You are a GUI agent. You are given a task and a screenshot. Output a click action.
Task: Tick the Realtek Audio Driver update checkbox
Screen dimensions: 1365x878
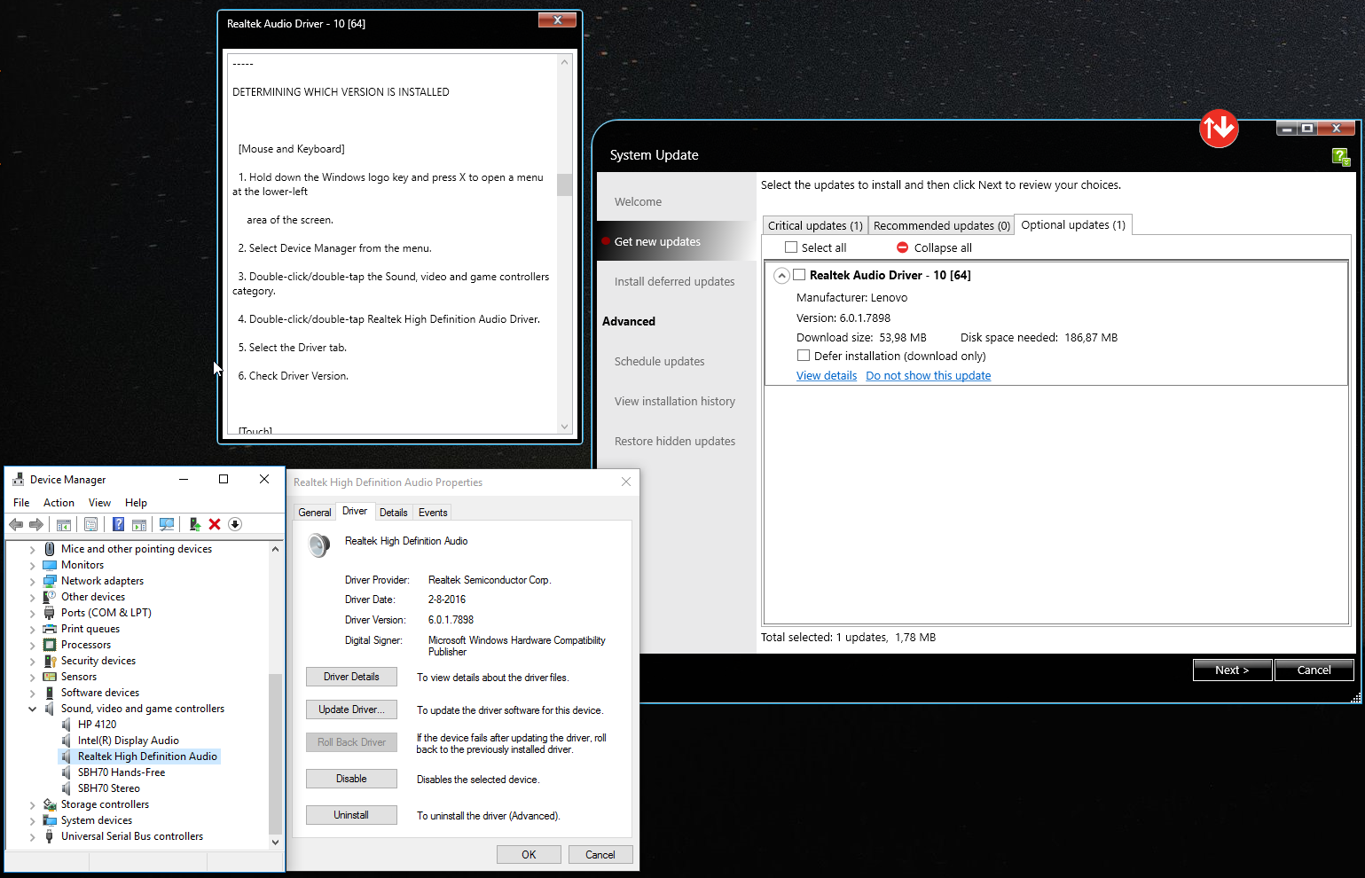point(799,275)
